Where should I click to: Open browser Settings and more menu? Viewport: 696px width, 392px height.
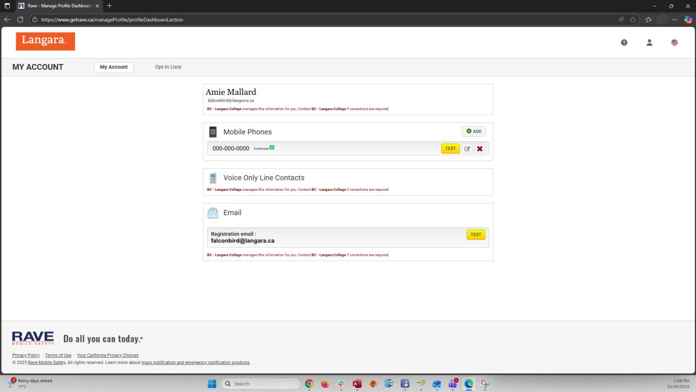tap(675, 19)
